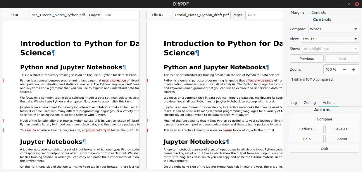Open the Show Highlighting dropdown
This screenshot has width=362, height=172.
point(330,49)
